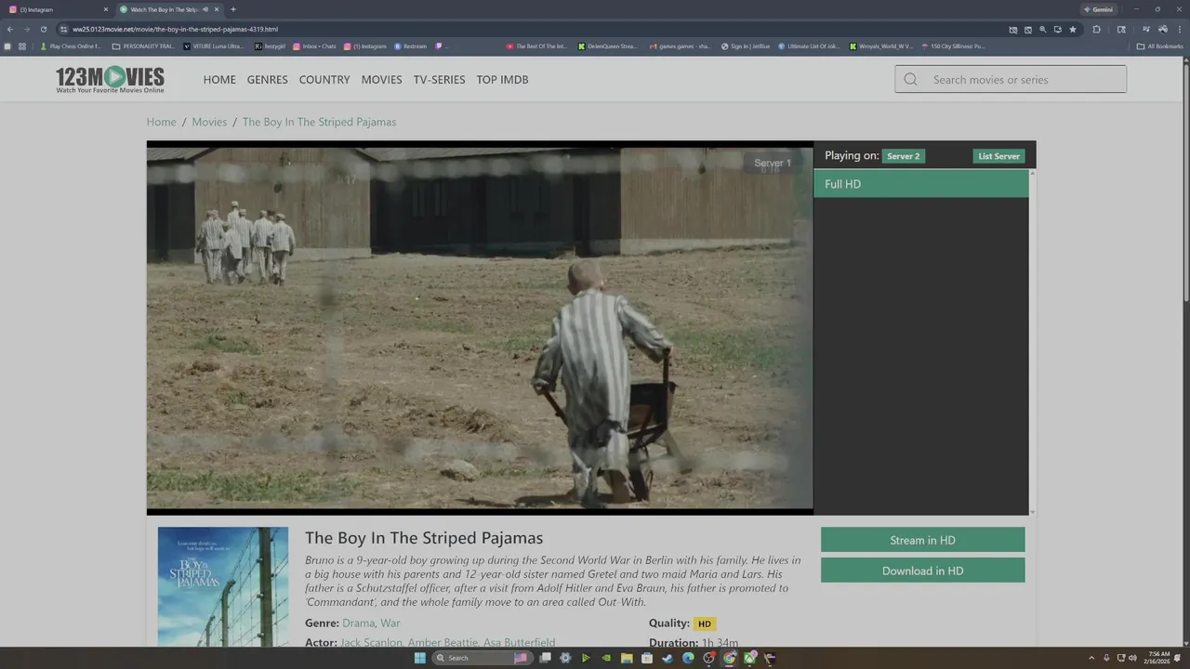
Task: Open File Explorer from the taskbar
Action: tap(627, 658)
